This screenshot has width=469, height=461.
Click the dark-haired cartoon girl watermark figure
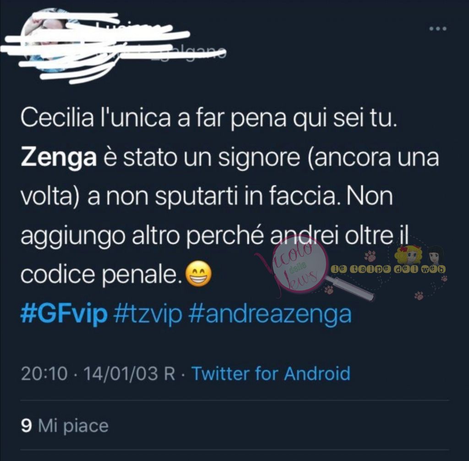[x=436, y=255]
